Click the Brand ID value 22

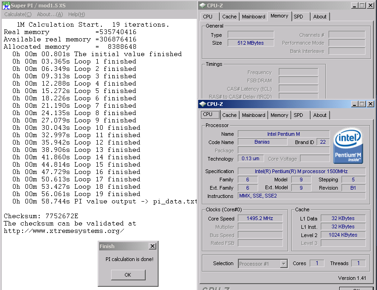[323, 142]
